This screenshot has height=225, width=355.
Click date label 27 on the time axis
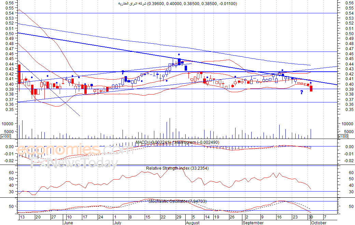(54, 217)
